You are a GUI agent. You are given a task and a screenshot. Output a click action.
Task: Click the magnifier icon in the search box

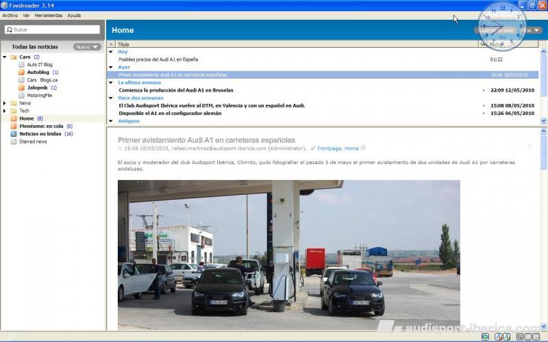tap(10, 29)
